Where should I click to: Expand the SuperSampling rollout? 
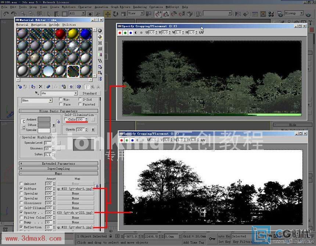point(58,169)
